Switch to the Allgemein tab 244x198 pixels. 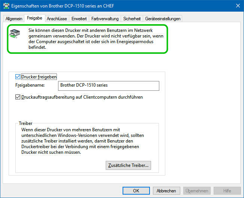14,18
